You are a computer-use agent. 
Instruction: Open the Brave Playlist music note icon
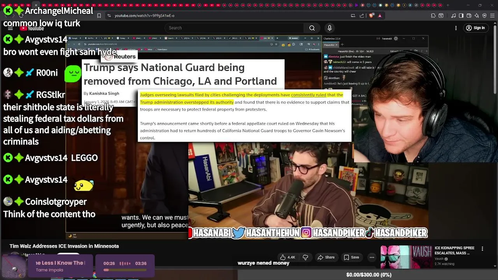click(x=454, y=16)
